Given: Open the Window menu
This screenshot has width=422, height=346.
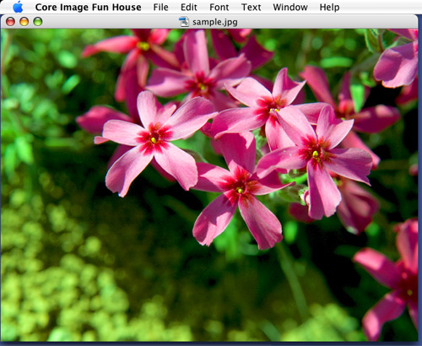Looking at the screenshot, I should [x=290, y=7].
